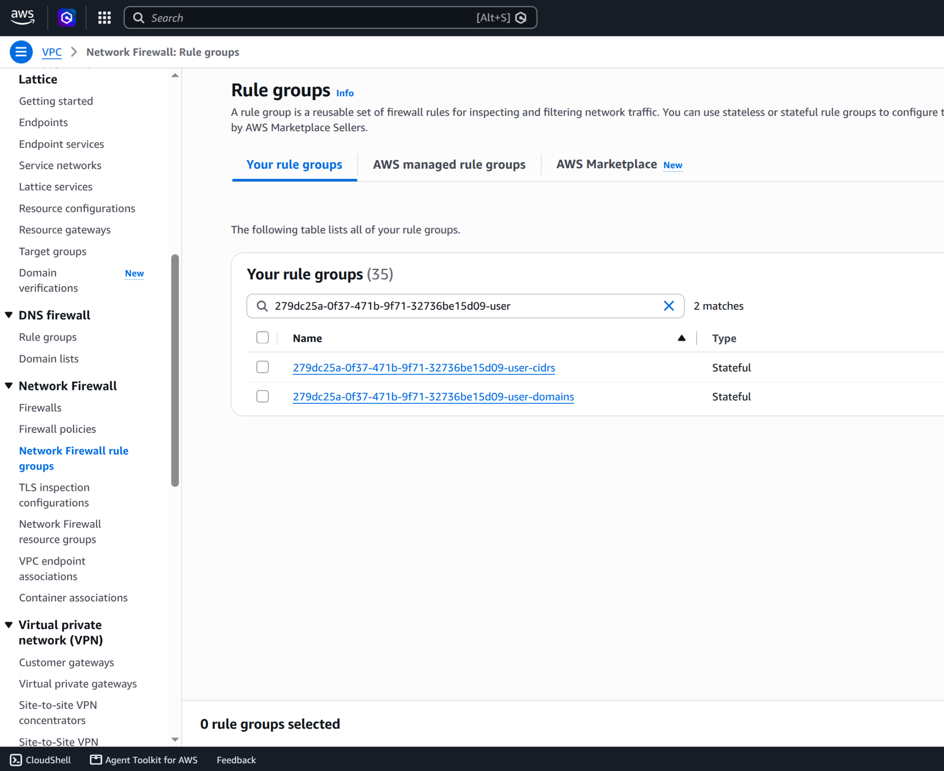Screen dimensions: 944x771
Task: Open DNS firewall Rule groups
Action: coord(48,337)
